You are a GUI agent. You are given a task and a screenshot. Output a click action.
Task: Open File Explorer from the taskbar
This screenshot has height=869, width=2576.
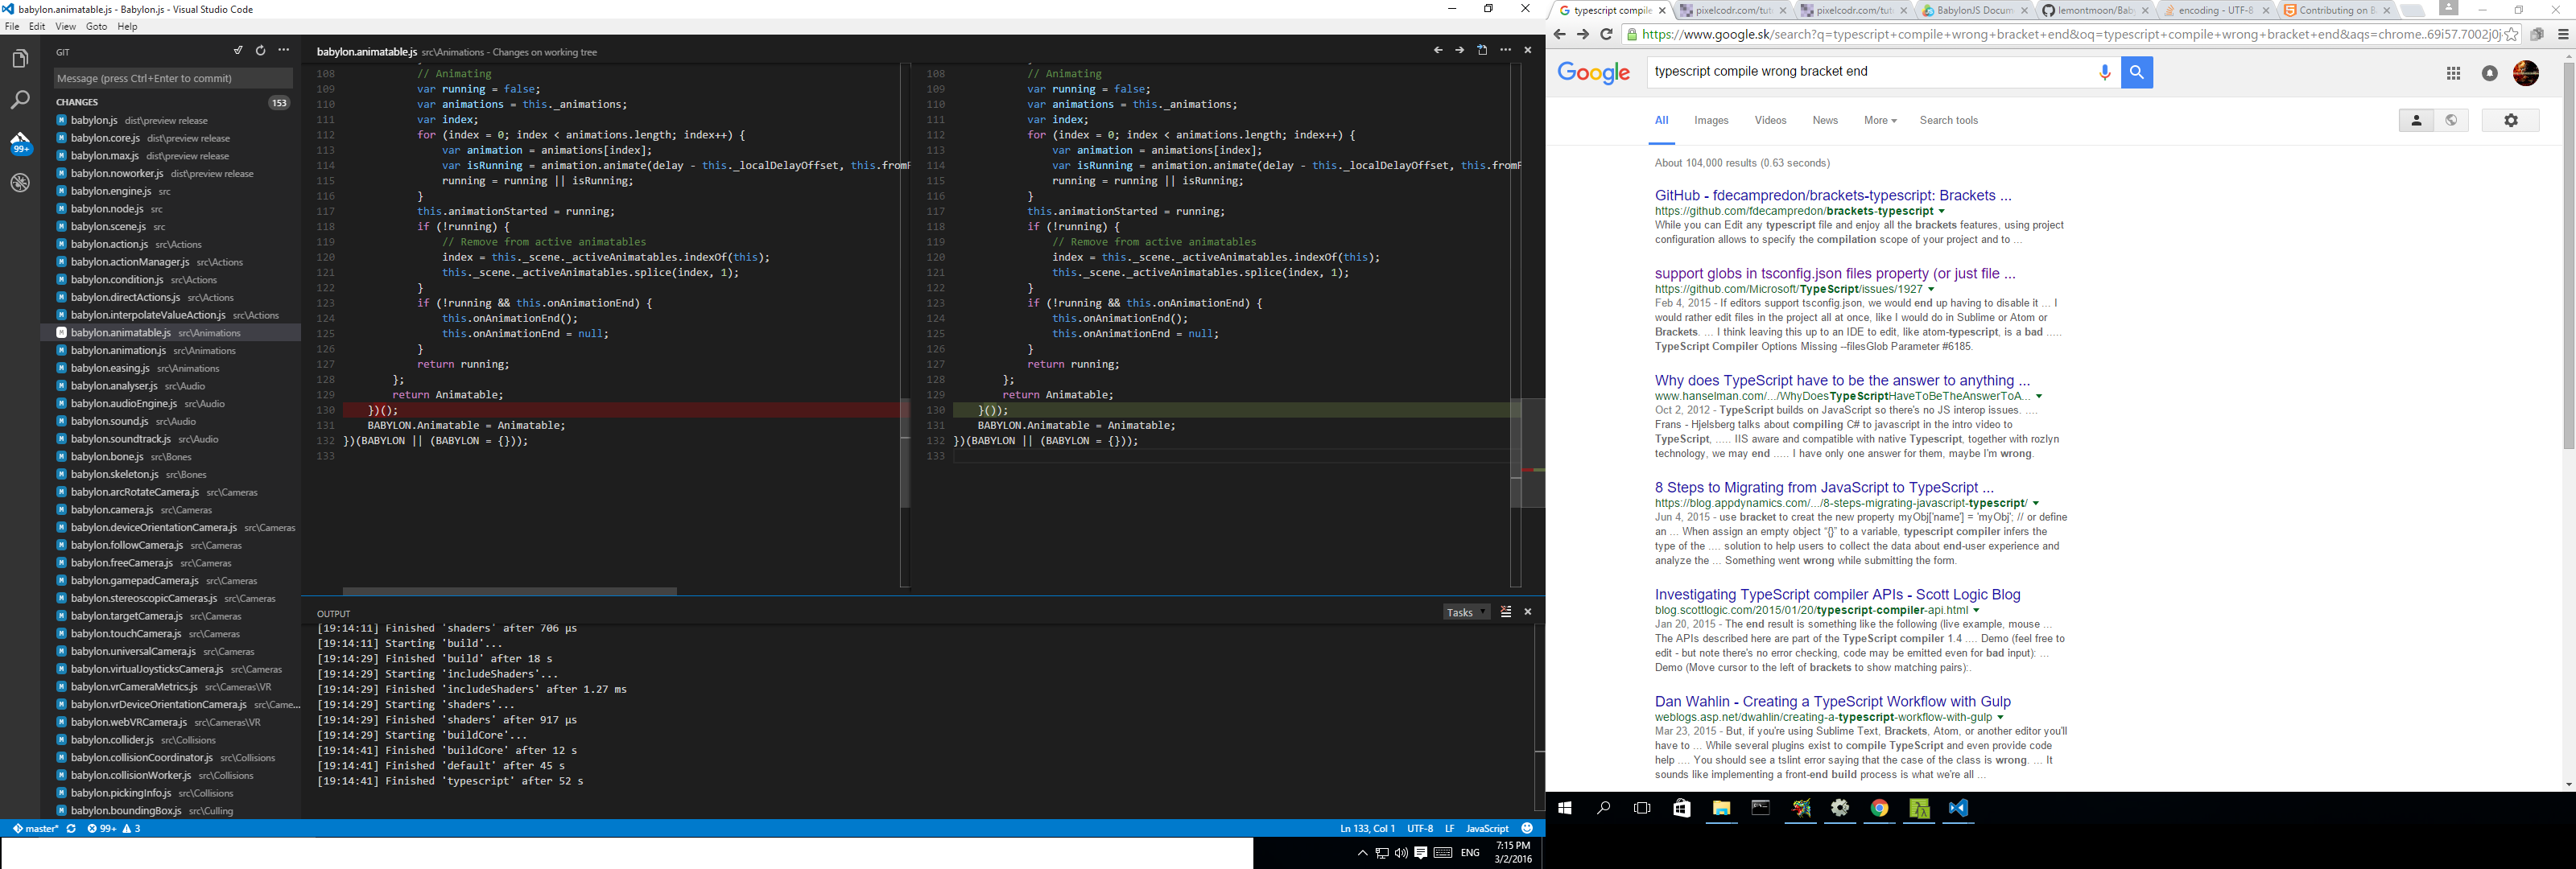[x=1721, y=808]
